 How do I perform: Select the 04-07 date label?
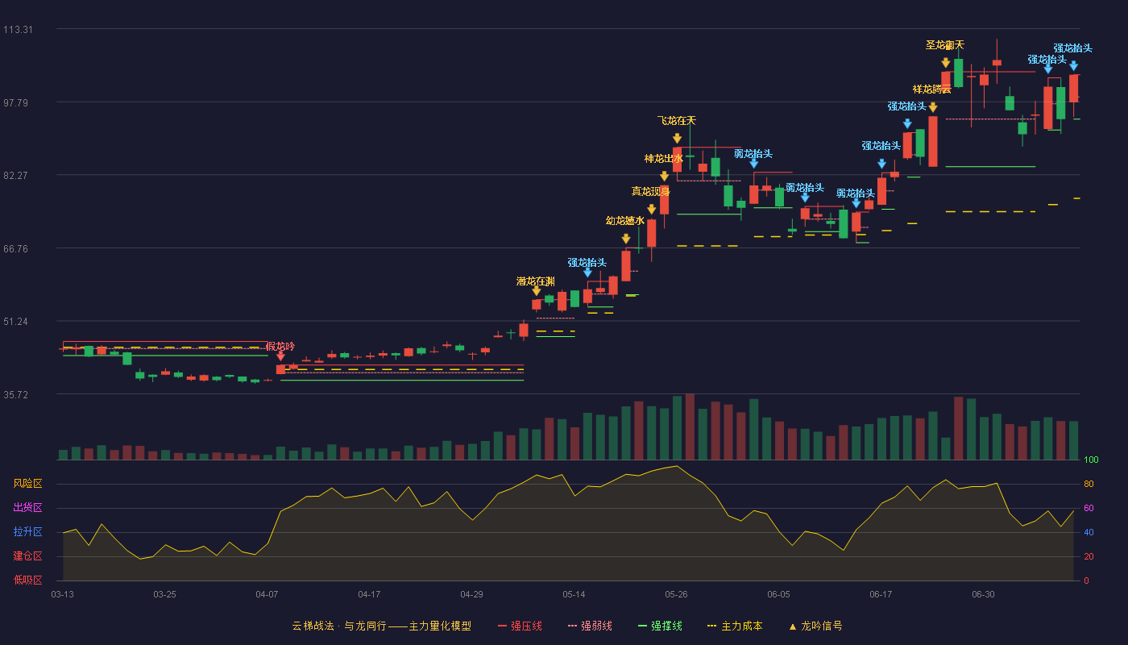(267, 594)
